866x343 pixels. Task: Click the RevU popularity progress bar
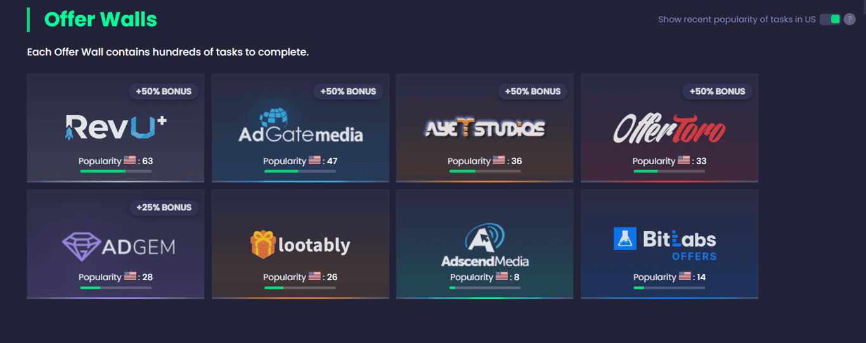pos(115,171)
